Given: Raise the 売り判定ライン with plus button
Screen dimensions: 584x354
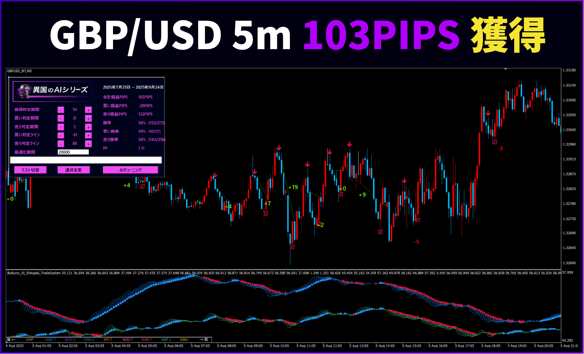Looking at the screenshot, I should point(88,144).
